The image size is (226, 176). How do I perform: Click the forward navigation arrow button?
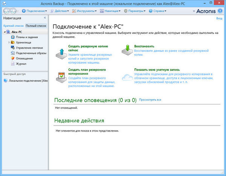(x=14, y=11)
